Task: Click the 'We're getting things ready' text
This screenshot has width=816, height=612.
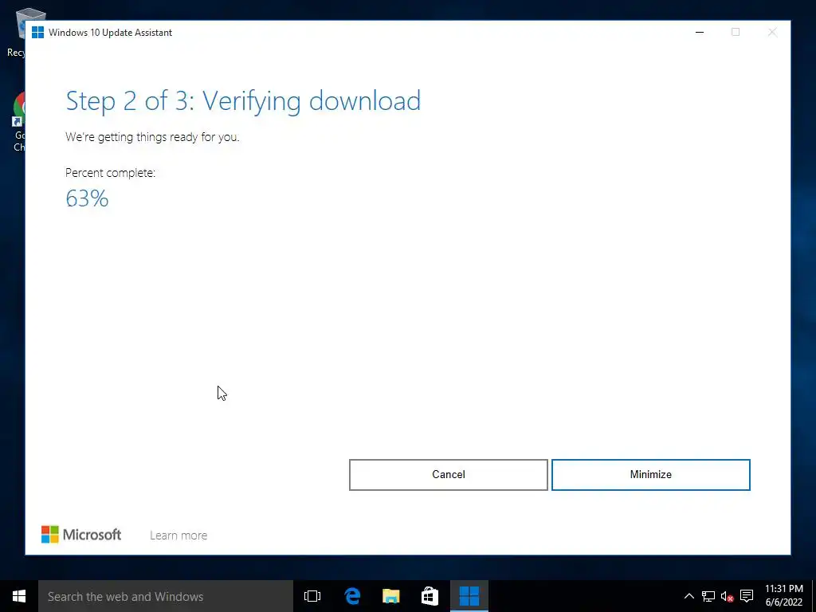Action: pos(152,137)
